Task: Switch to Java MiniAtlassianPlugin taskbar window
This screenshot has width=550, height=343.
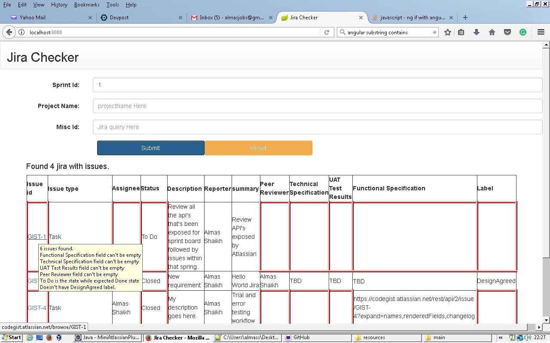Action: pyautogui.click(x=107, y=337)
